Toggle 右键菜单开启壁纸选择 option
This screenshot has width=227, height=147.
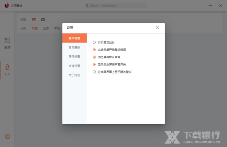pyautogui.click(x=94, y=50)
